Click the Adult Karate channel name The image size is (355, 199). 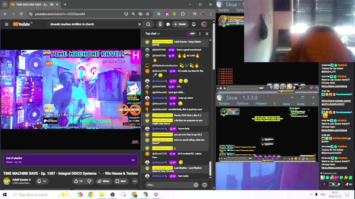click(x=20, y=180)
